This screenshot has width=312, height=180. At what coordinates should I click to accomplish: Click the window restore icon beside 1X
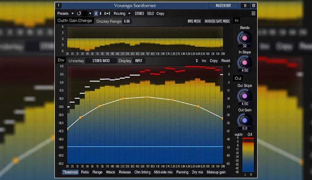tap(253, 6)
